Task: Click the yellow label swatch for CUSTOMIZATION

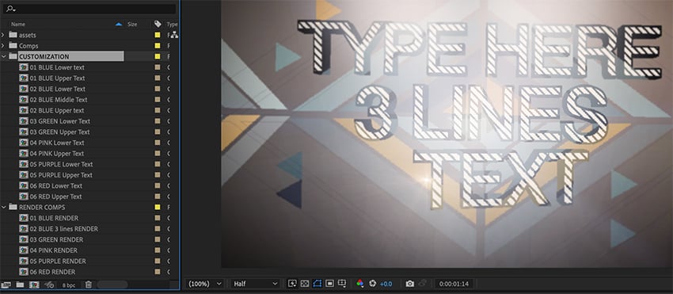Action: 158,56
